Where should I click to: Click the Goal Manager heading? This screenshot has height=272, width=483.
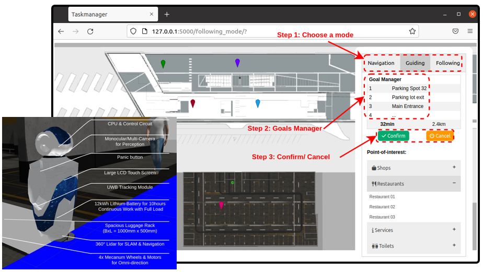point(385,79)
